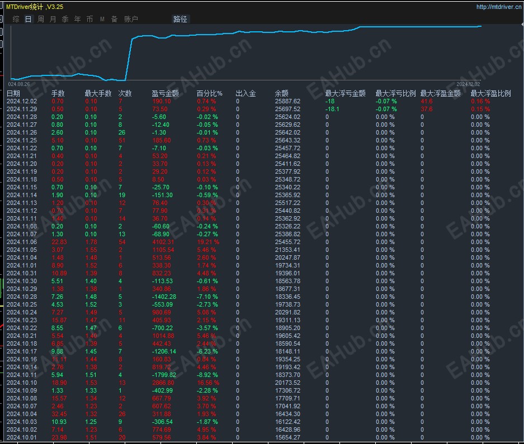Viewport: 524px width, 444px height.
Task: Select the 日 daily statistics tab
Action: 28,19
